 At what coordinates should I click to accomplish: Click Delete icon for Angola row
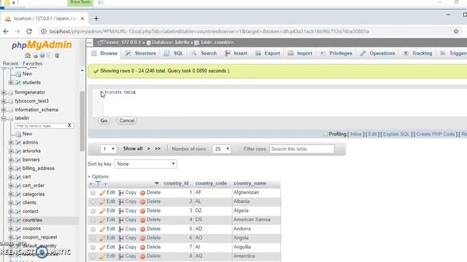(142, 238)
